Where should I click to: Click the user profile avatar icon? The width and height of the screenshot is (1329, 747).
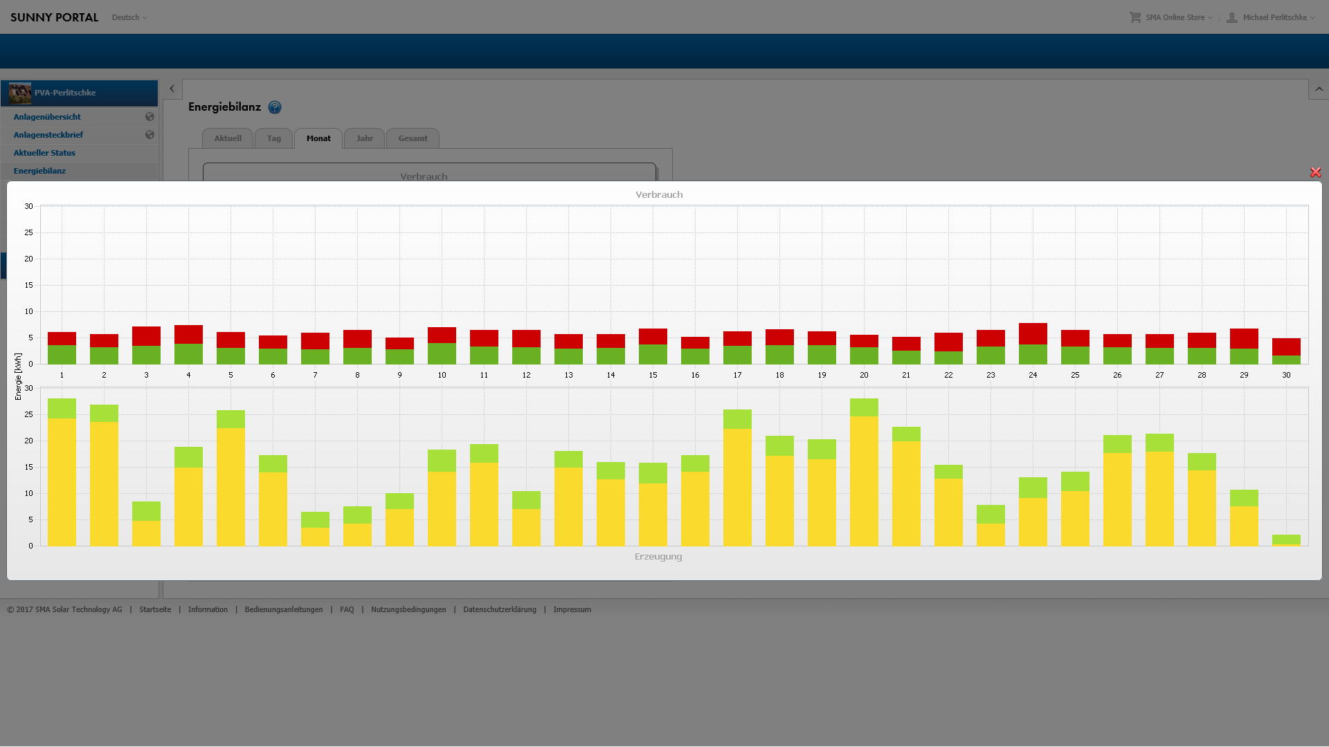pos(1232,17)
